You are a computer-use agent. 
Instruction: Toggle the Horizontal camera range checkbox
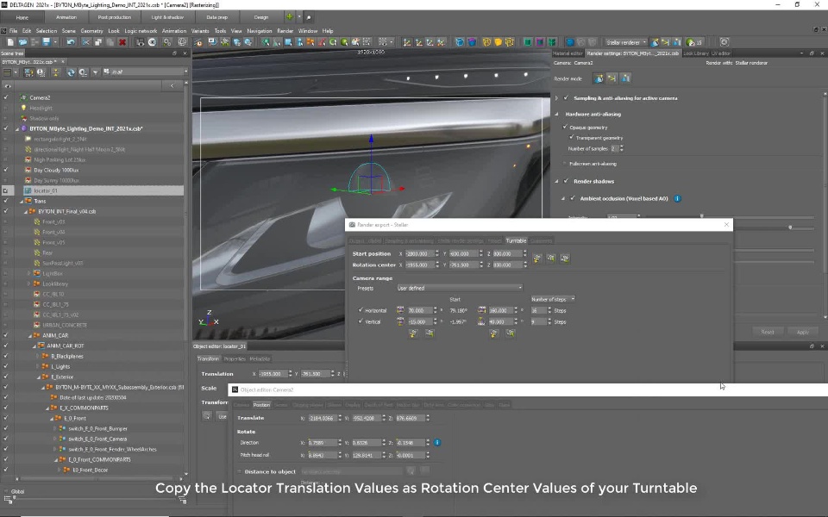click(x=360, y=310)
